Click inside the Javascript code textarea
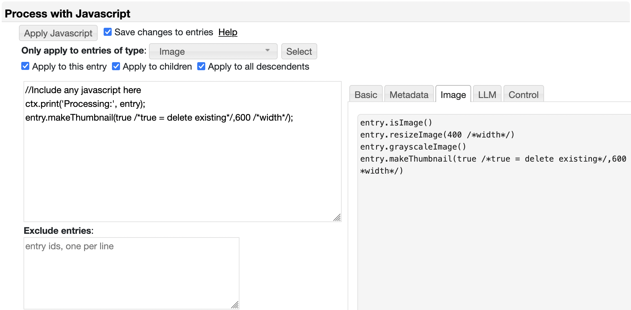 click(182, 166)
